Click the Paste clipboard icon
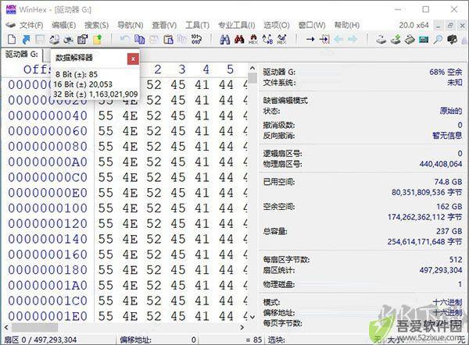Image resolution: width=469 pixels, height=345 pixels. pyautogui.click(x=168, y=39)
